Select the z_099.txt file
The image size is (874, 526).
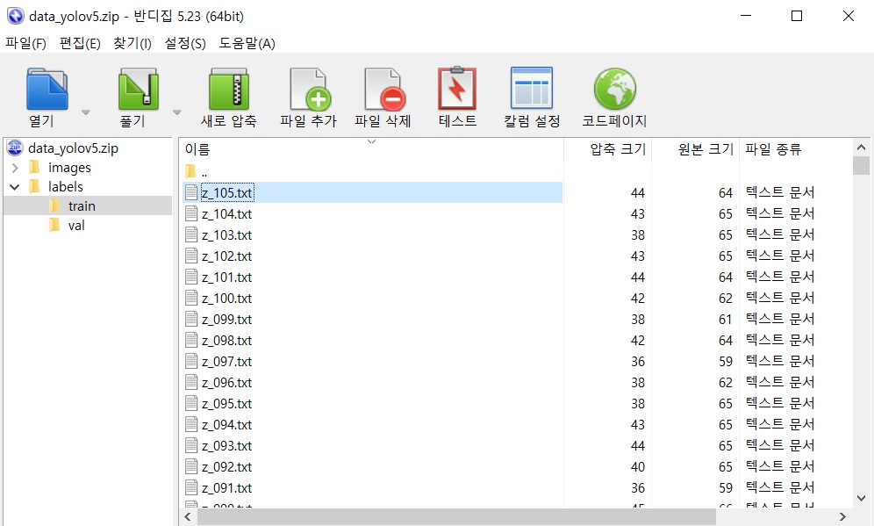(x=227, y=319)
